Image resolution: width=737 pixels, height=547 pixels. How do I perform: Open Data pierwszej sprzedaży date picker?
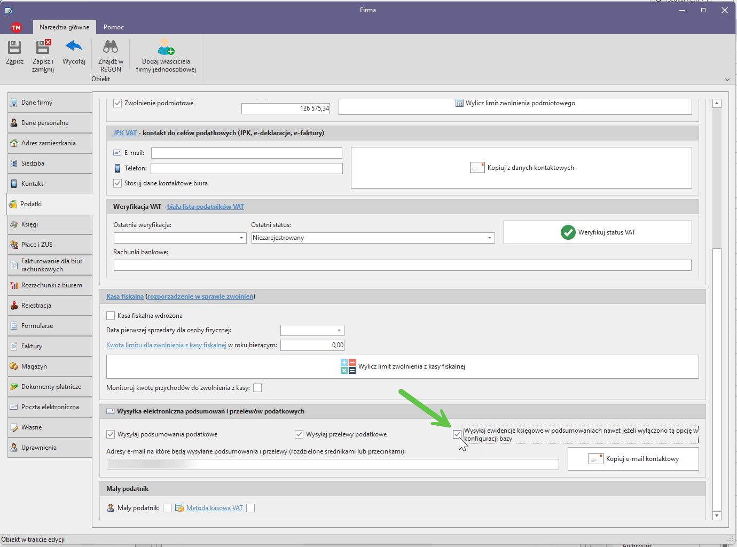tap(339, 331)
